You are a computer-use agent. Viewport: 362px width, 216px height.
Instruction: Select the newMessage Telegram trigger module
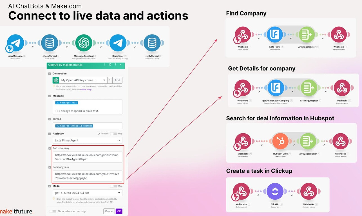(15, 43)
